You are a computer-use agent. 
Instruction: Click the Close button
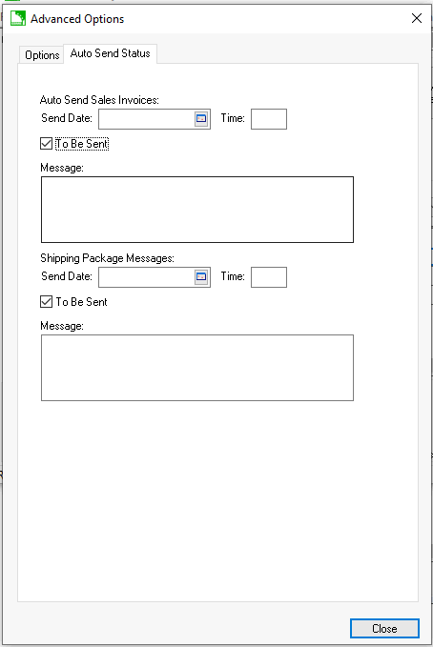pyautogui.click(x=384, y=629)
